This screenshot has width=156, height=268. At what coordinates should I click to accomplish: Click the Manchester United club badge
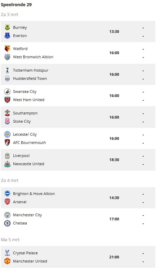click(x=7, y=261)
